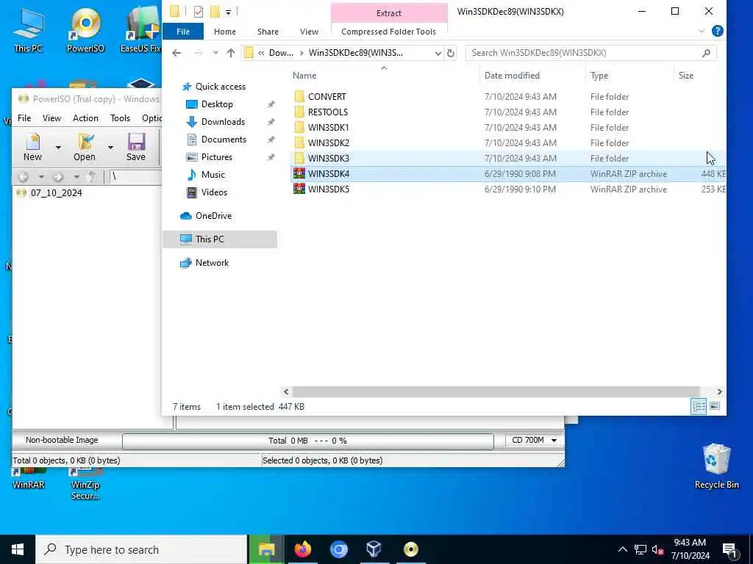Open the EaseUS Fix desktop shortcut
Image resolution: width=753 pixels, height=564 pixels.
141,29
